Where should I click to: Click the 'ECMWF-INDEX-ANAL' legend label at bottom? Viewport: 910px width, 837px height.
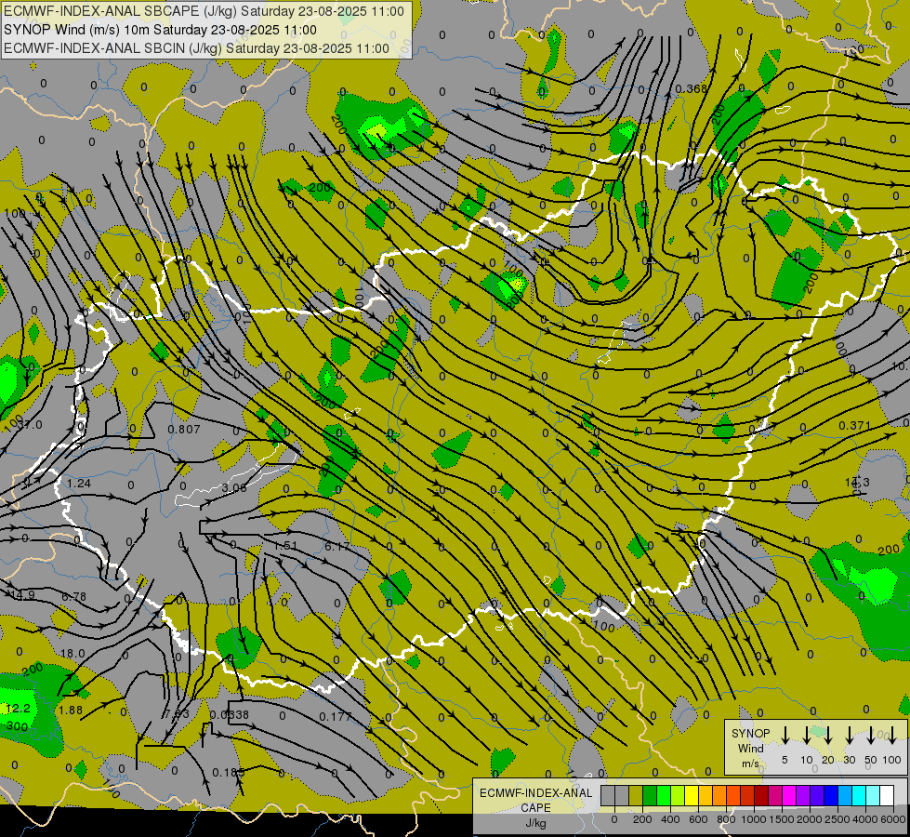[x=535, y=793]
